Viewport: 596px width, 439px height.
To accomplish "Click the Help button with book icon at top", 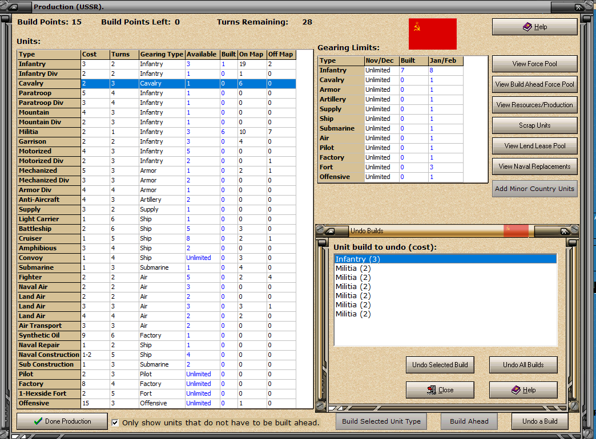I will point(534,27).
